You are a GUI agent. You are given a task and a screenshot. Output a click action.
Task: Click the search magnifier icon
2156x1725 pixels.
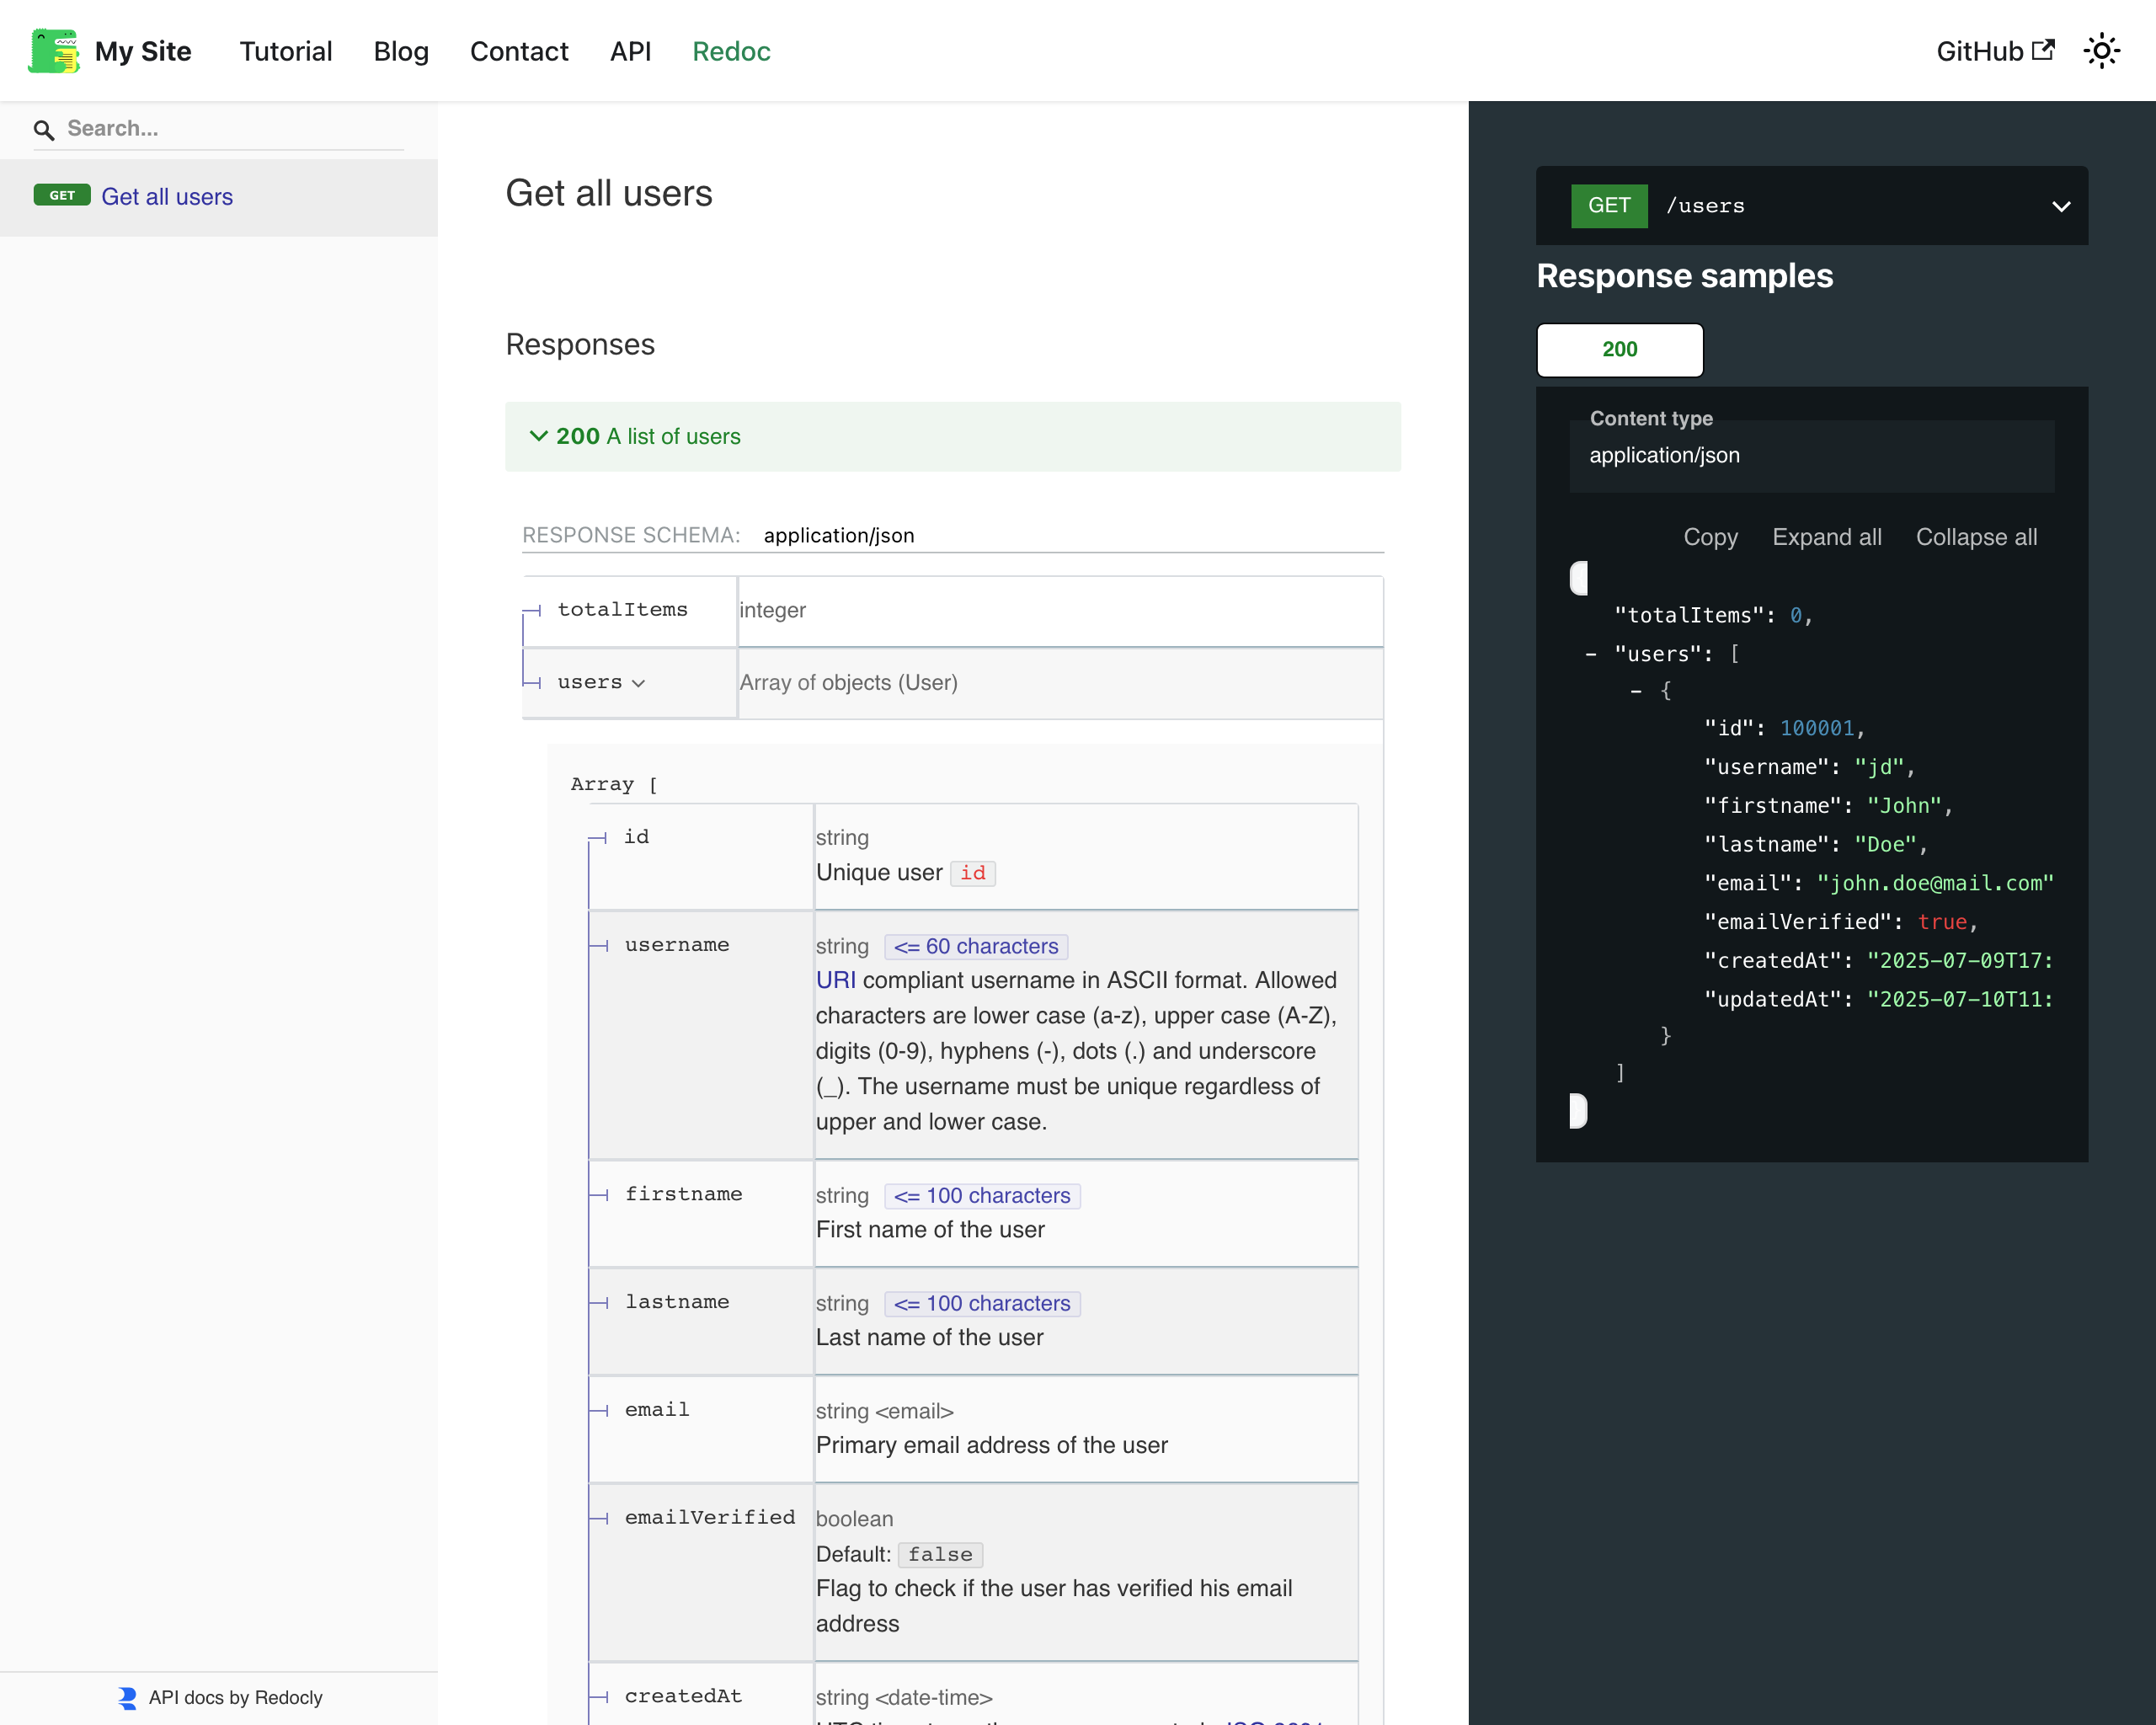point(43,130)
